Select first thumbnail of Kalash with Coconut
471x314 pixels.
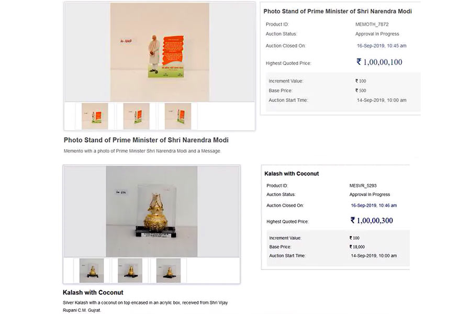click(92, 271)
